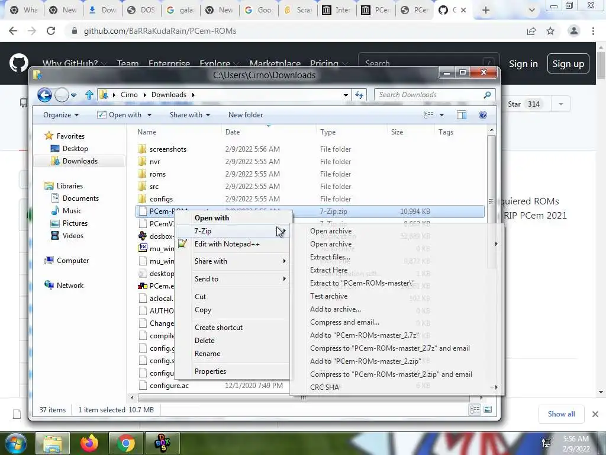
Task: Open a new Chrome tab
Action: (x=486, y=10)
